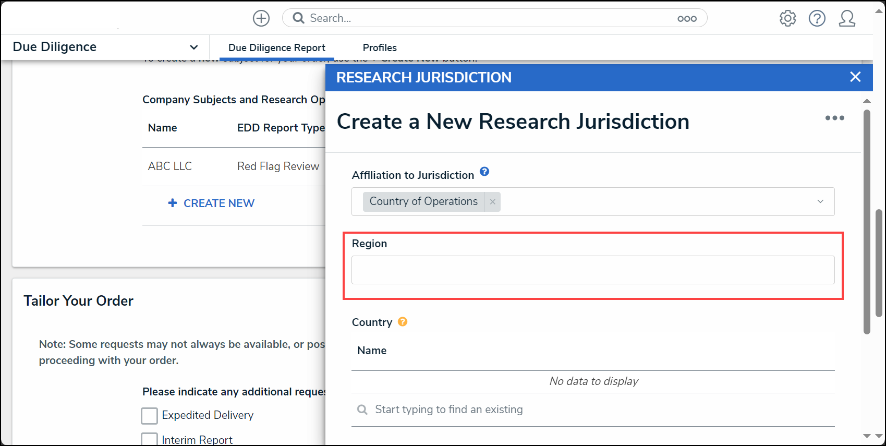Image resolution: width=886 pixels, height=446 pixels.
Task: Close the Research Jurisdiction panel
Action: pos(855,77)
